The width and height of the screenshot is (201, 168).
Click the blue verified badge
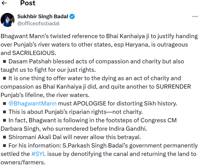click(x=72, y=17)
